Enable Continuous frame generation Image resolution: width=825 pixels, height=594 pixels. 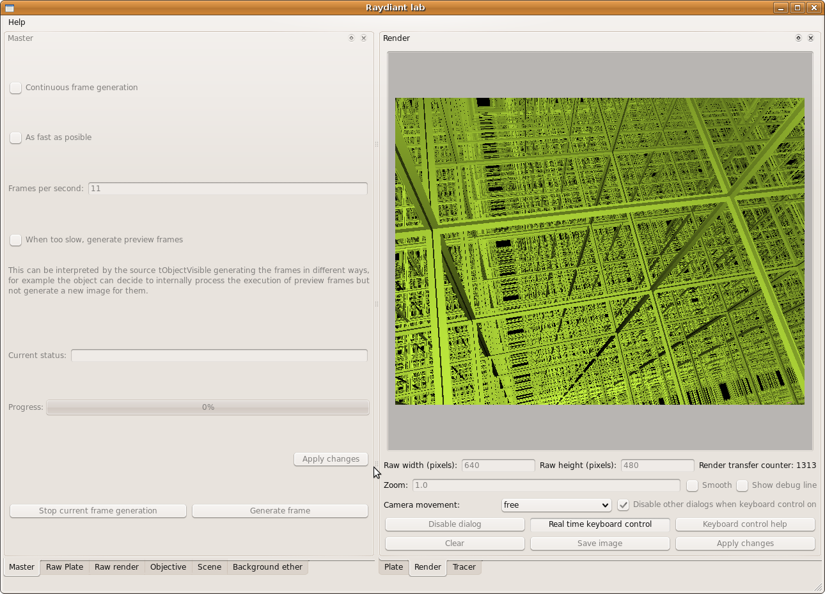click(x=16, y=88)
